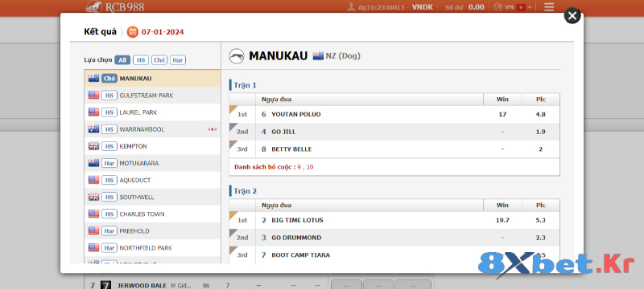This screenshot has height=289, width=644.
Task: Click the globe language icon
Action: [x=497, y=7]
